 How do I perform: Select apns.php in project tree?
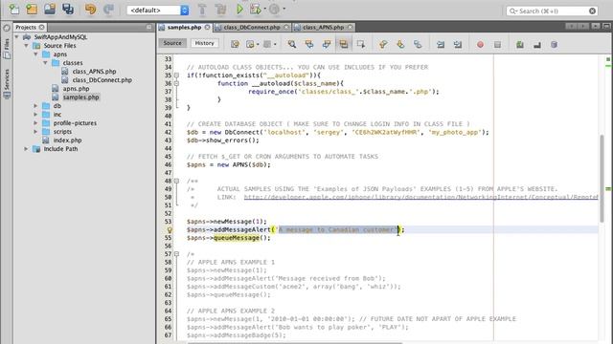click(x=76, y=89)
